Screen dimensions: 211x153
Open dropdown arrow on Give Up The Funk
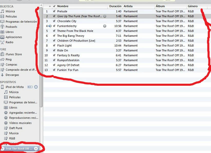click(105, 16)
